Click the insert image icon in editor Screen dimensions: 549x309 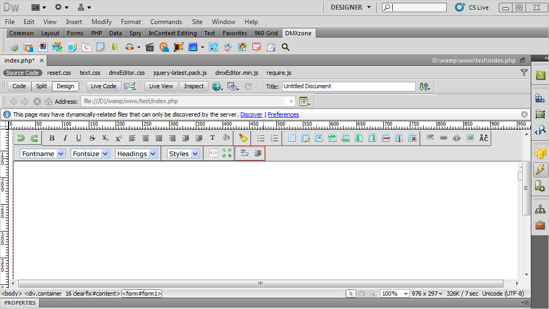click(x=470, y=138)
